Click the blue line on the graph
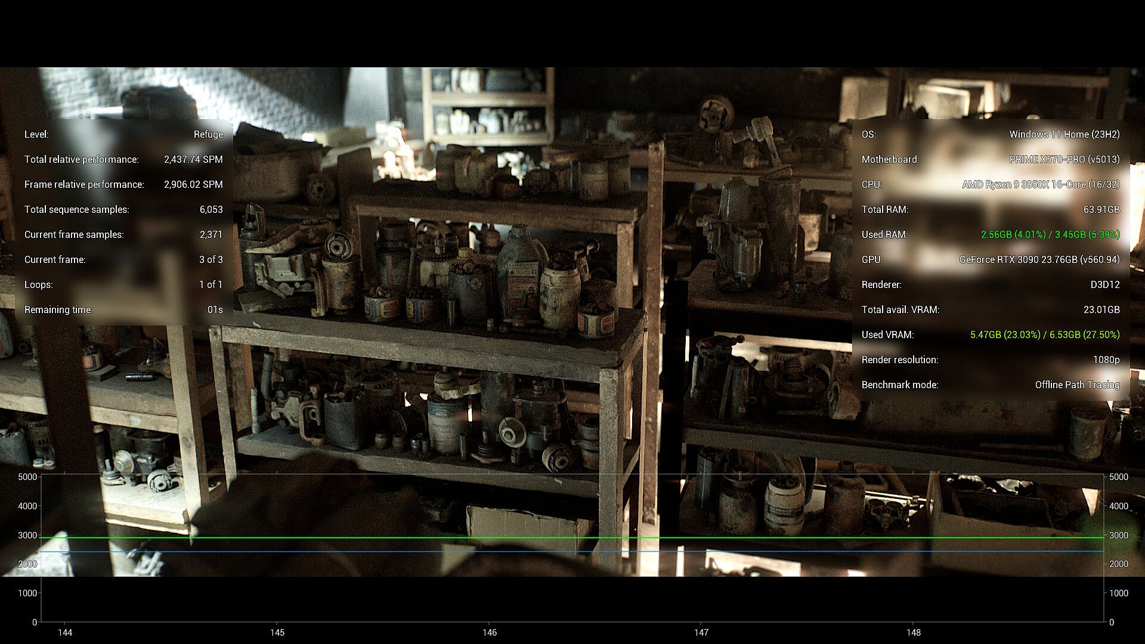This screenshot has height=644, width=1145. [x=572, y=552]
